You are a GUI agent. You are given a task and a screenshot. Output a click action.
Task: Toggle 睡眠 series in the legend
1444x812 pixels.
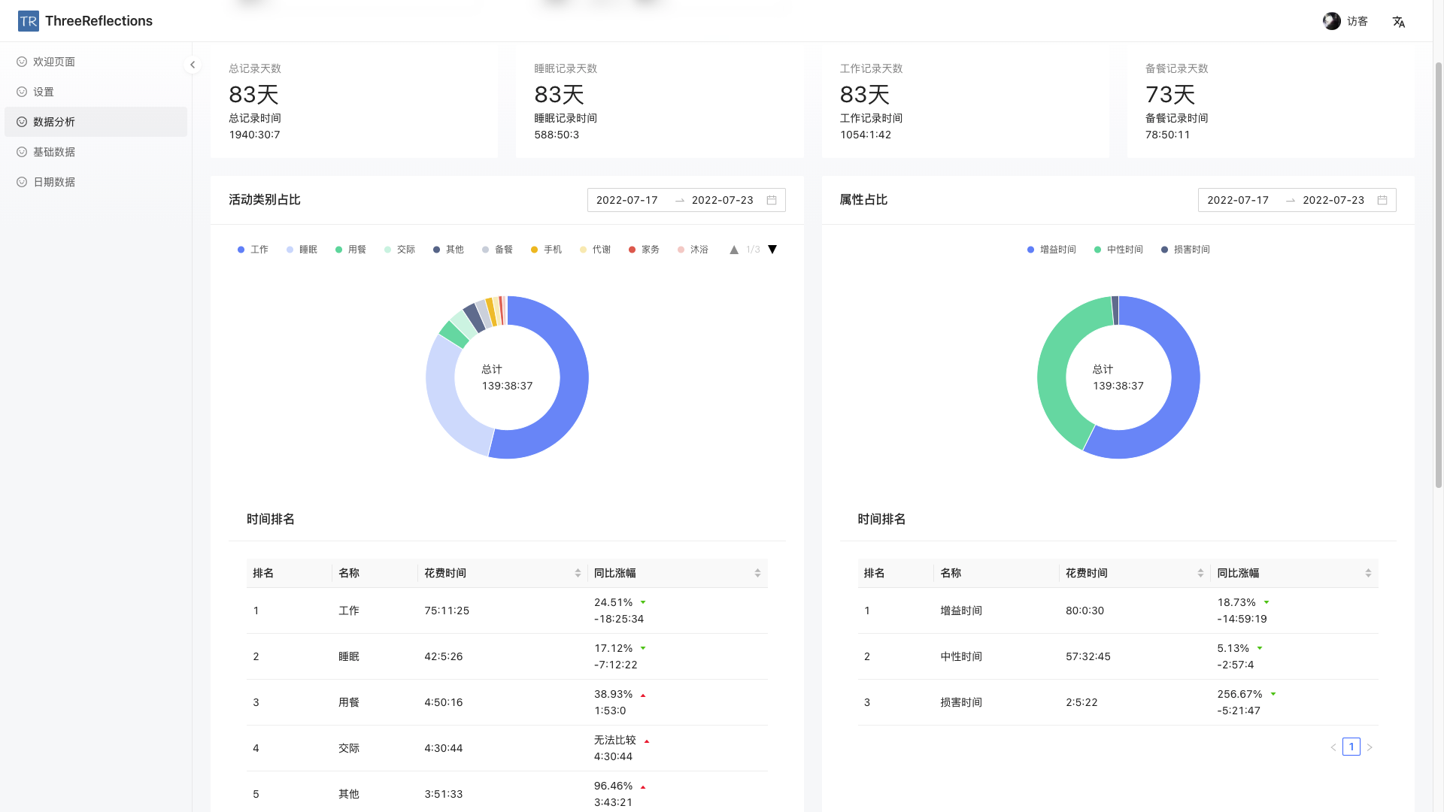click(x=302, y=250)
